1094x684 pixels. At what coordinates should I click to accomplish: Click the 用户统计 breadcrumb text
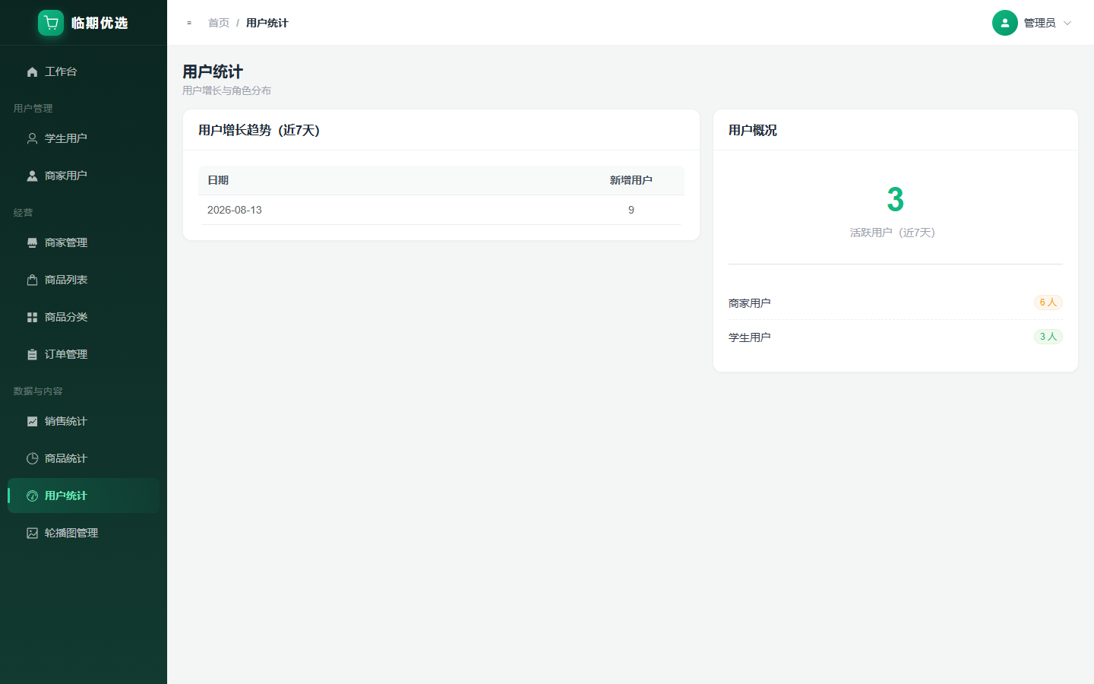point(267,23)
